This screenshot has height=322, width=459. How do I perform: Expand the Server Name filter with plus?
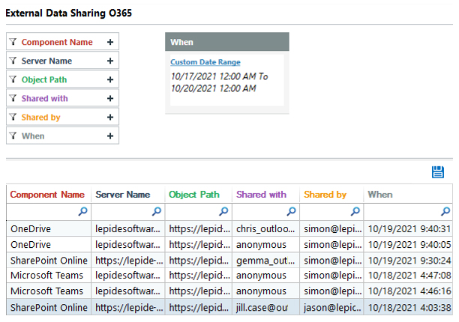(110, 61)
